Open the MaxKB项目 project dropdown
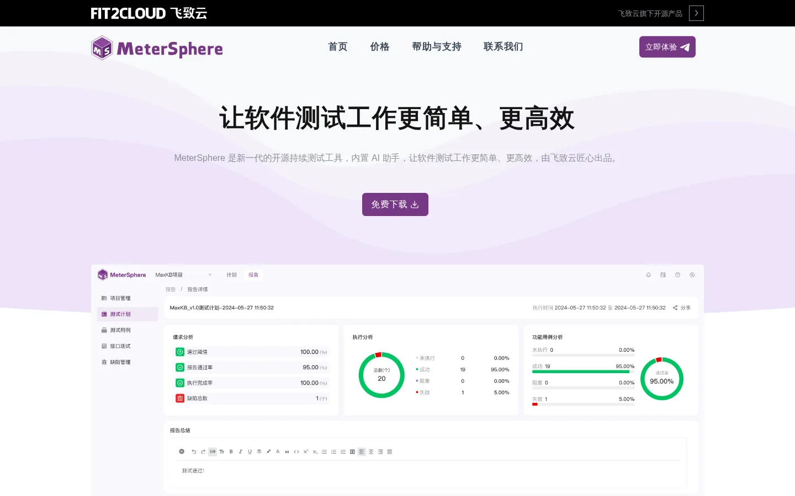Viewport: 795px width, 496px height. point(183,275)
